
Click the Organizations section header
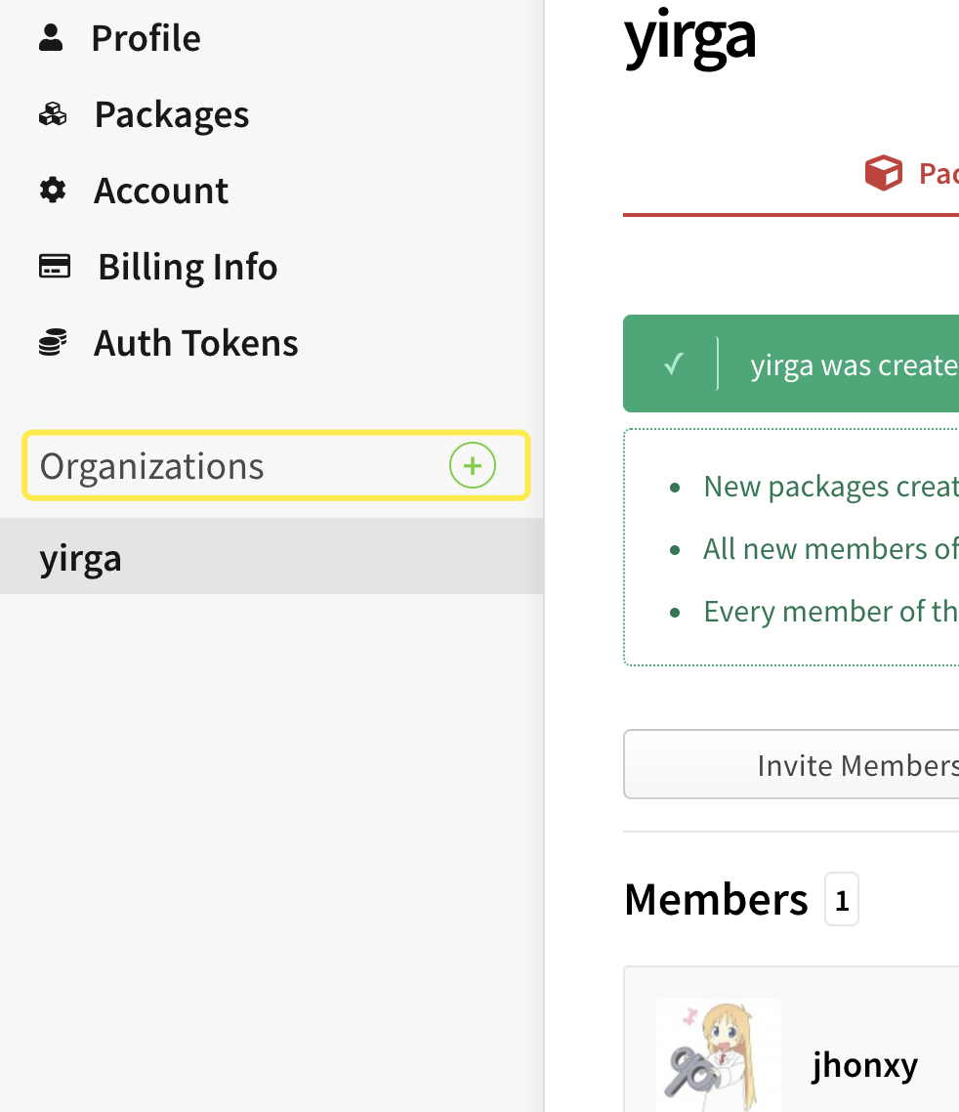(x=152, y=466)
